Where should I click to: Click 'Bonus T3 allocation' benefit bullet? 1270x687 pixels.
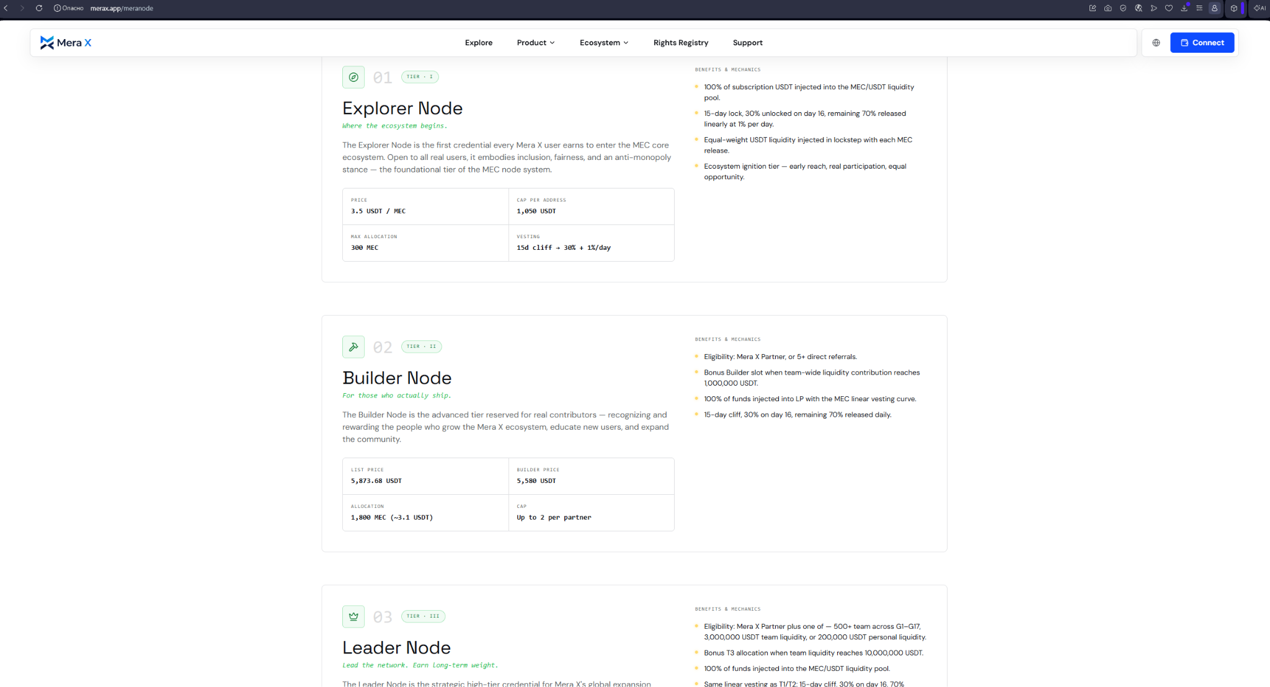[x=814, y=654]
